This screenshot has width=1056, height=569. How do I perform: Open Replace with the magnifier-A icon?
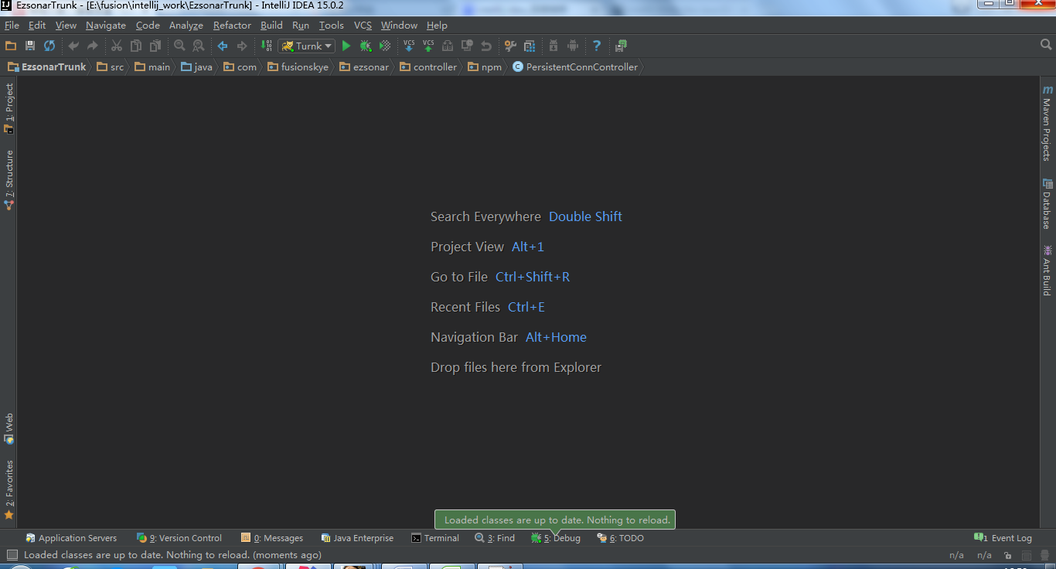(x=199, y=46)
